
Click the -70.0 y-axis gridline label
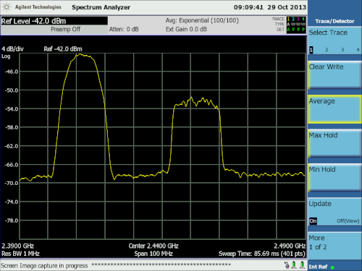point(12,183)
